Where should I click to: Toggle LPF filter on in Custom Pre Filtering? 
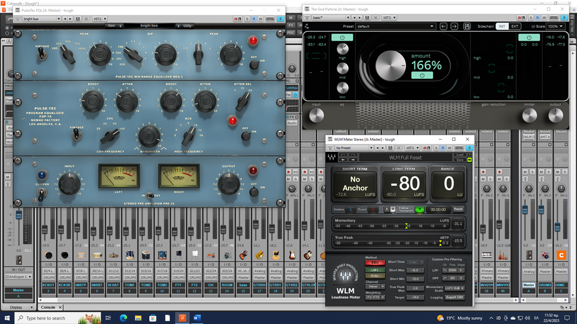444,270
